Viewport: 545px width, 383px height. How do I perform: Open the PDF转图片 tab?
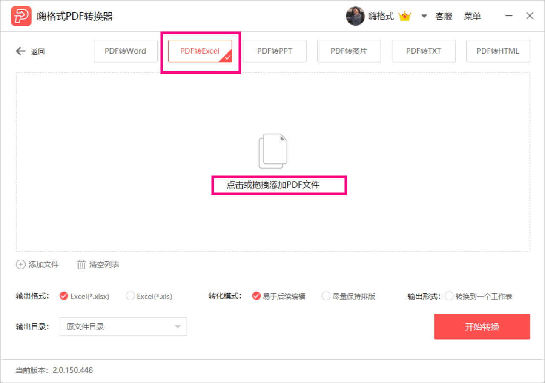point(349,51)
